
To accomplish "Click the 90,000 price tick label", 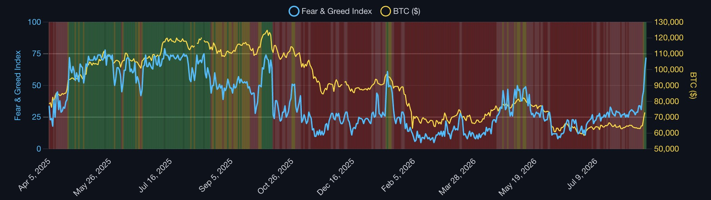I will click(666, 85).
